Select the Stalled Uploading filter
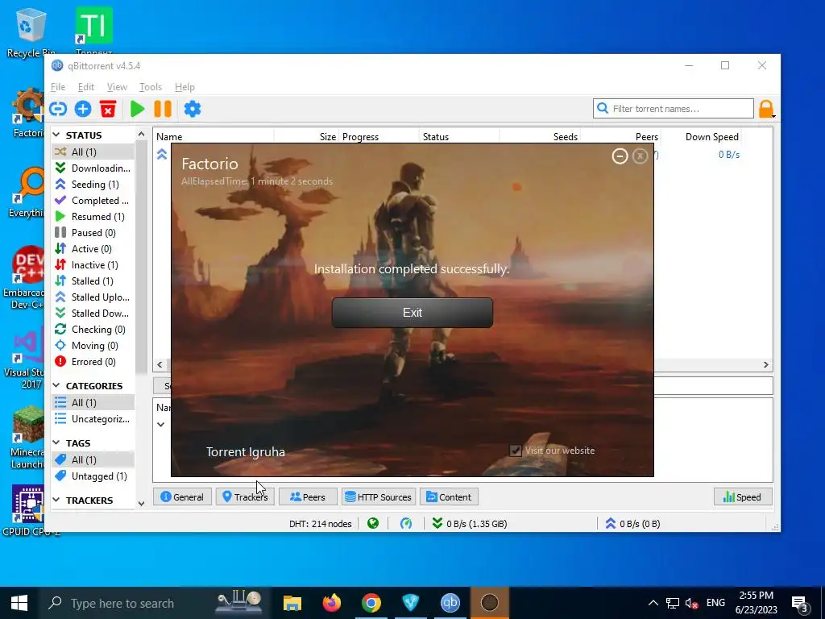 click(x=93, y=297)
